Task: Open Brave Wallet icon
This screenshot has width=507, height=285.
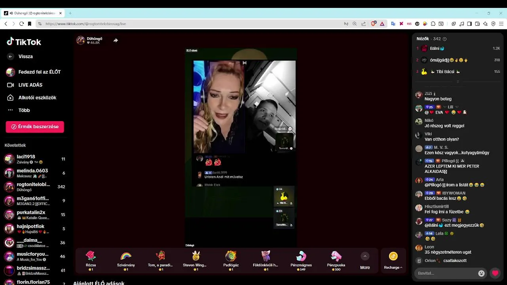Action: [477, 24]
